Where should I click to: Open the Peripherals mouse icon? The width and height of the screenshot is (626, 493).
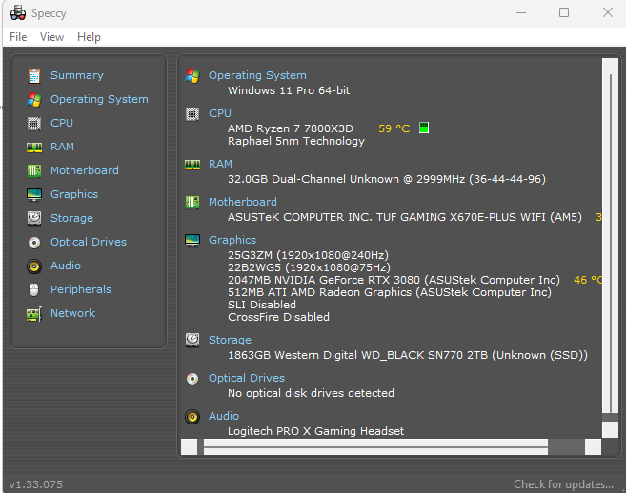(x=34, y=289)
